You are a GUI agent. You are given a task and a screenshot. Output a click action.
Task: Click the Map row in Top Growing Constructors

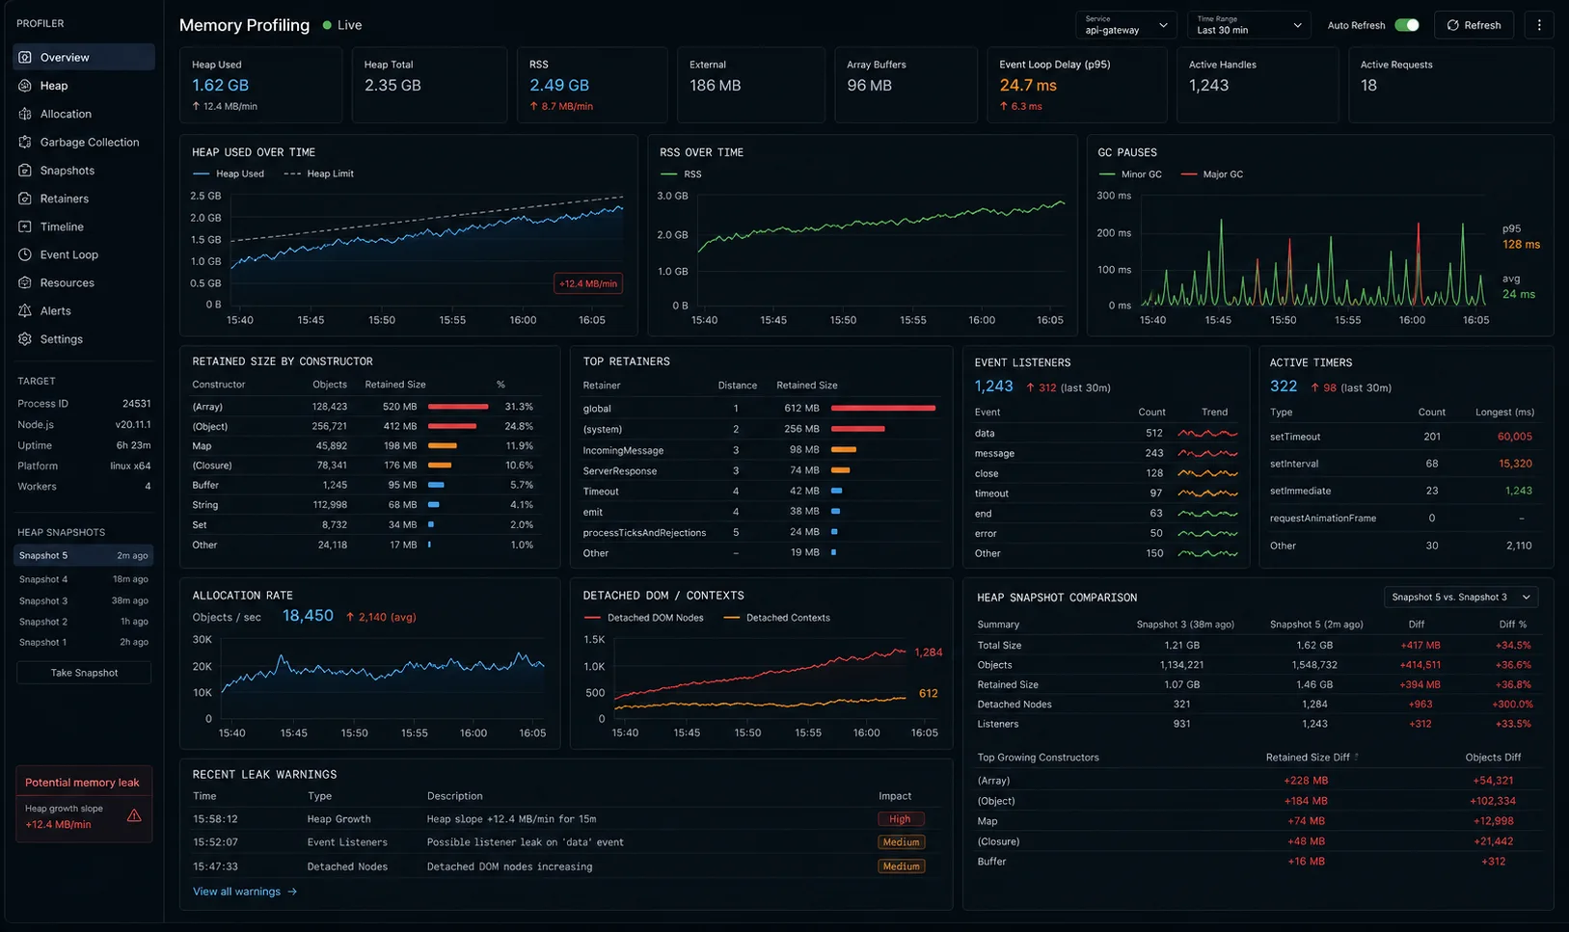(1258, 821)
